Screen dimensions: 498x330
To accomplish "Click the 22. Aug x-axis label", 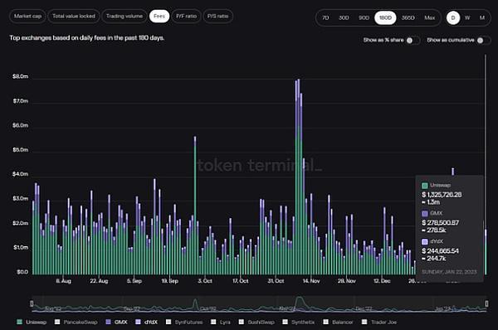I will tap(99, 281).
